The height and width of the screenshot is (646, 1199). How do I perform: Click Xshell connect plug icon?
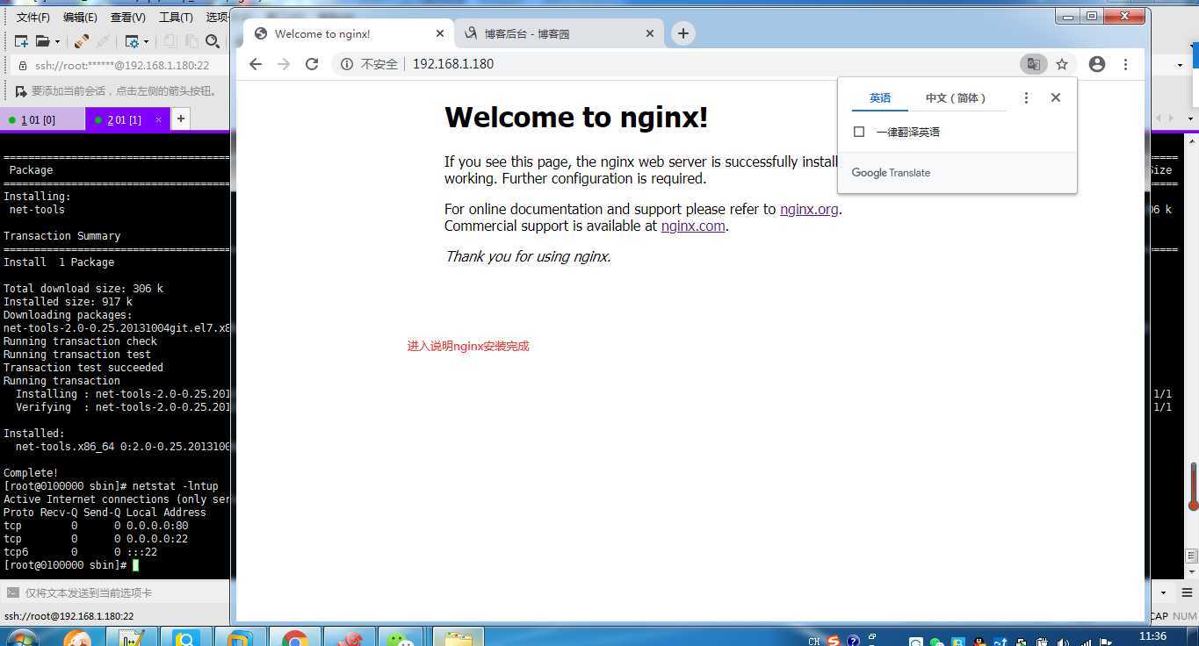82,41
